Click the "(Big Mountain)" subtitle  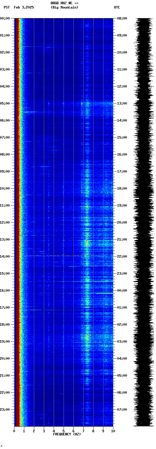coord(64,7)
